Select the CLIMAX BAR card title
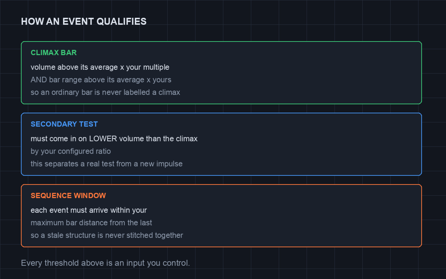Viewport: 446px width, 279px height. point(54,53)
